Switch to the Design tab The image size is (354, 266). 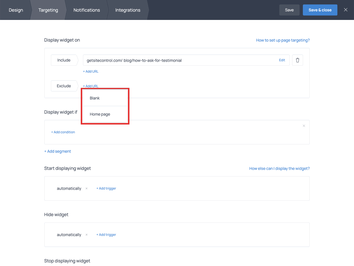click(15, 10)
